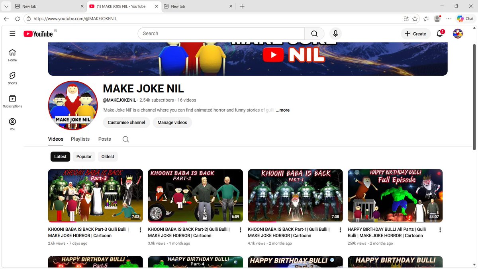Open the YouTube navigation drawer menu

pyautogui.click(x=12, y=33)
